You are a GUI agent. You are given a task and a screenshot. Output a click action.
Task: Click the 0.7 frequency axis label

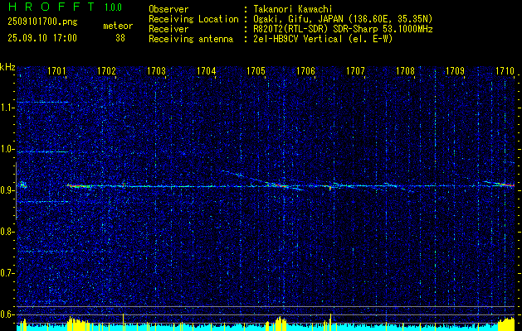point(7,273)
